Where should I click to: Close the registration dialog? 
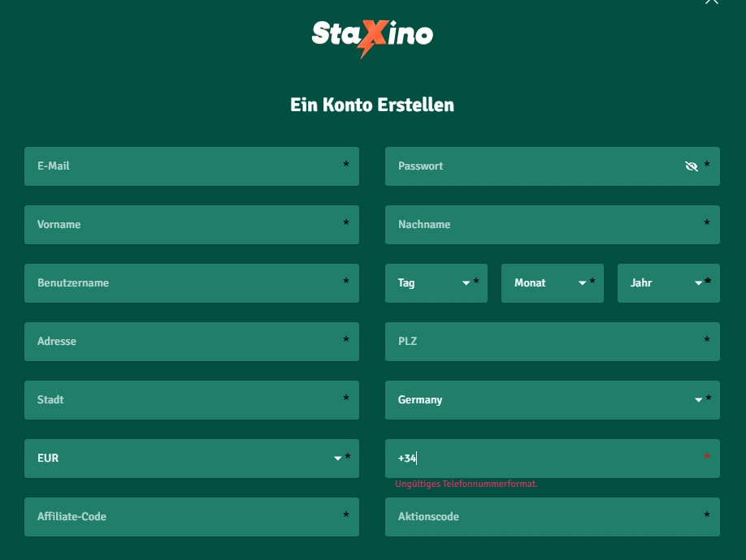(x=712, y=2)
